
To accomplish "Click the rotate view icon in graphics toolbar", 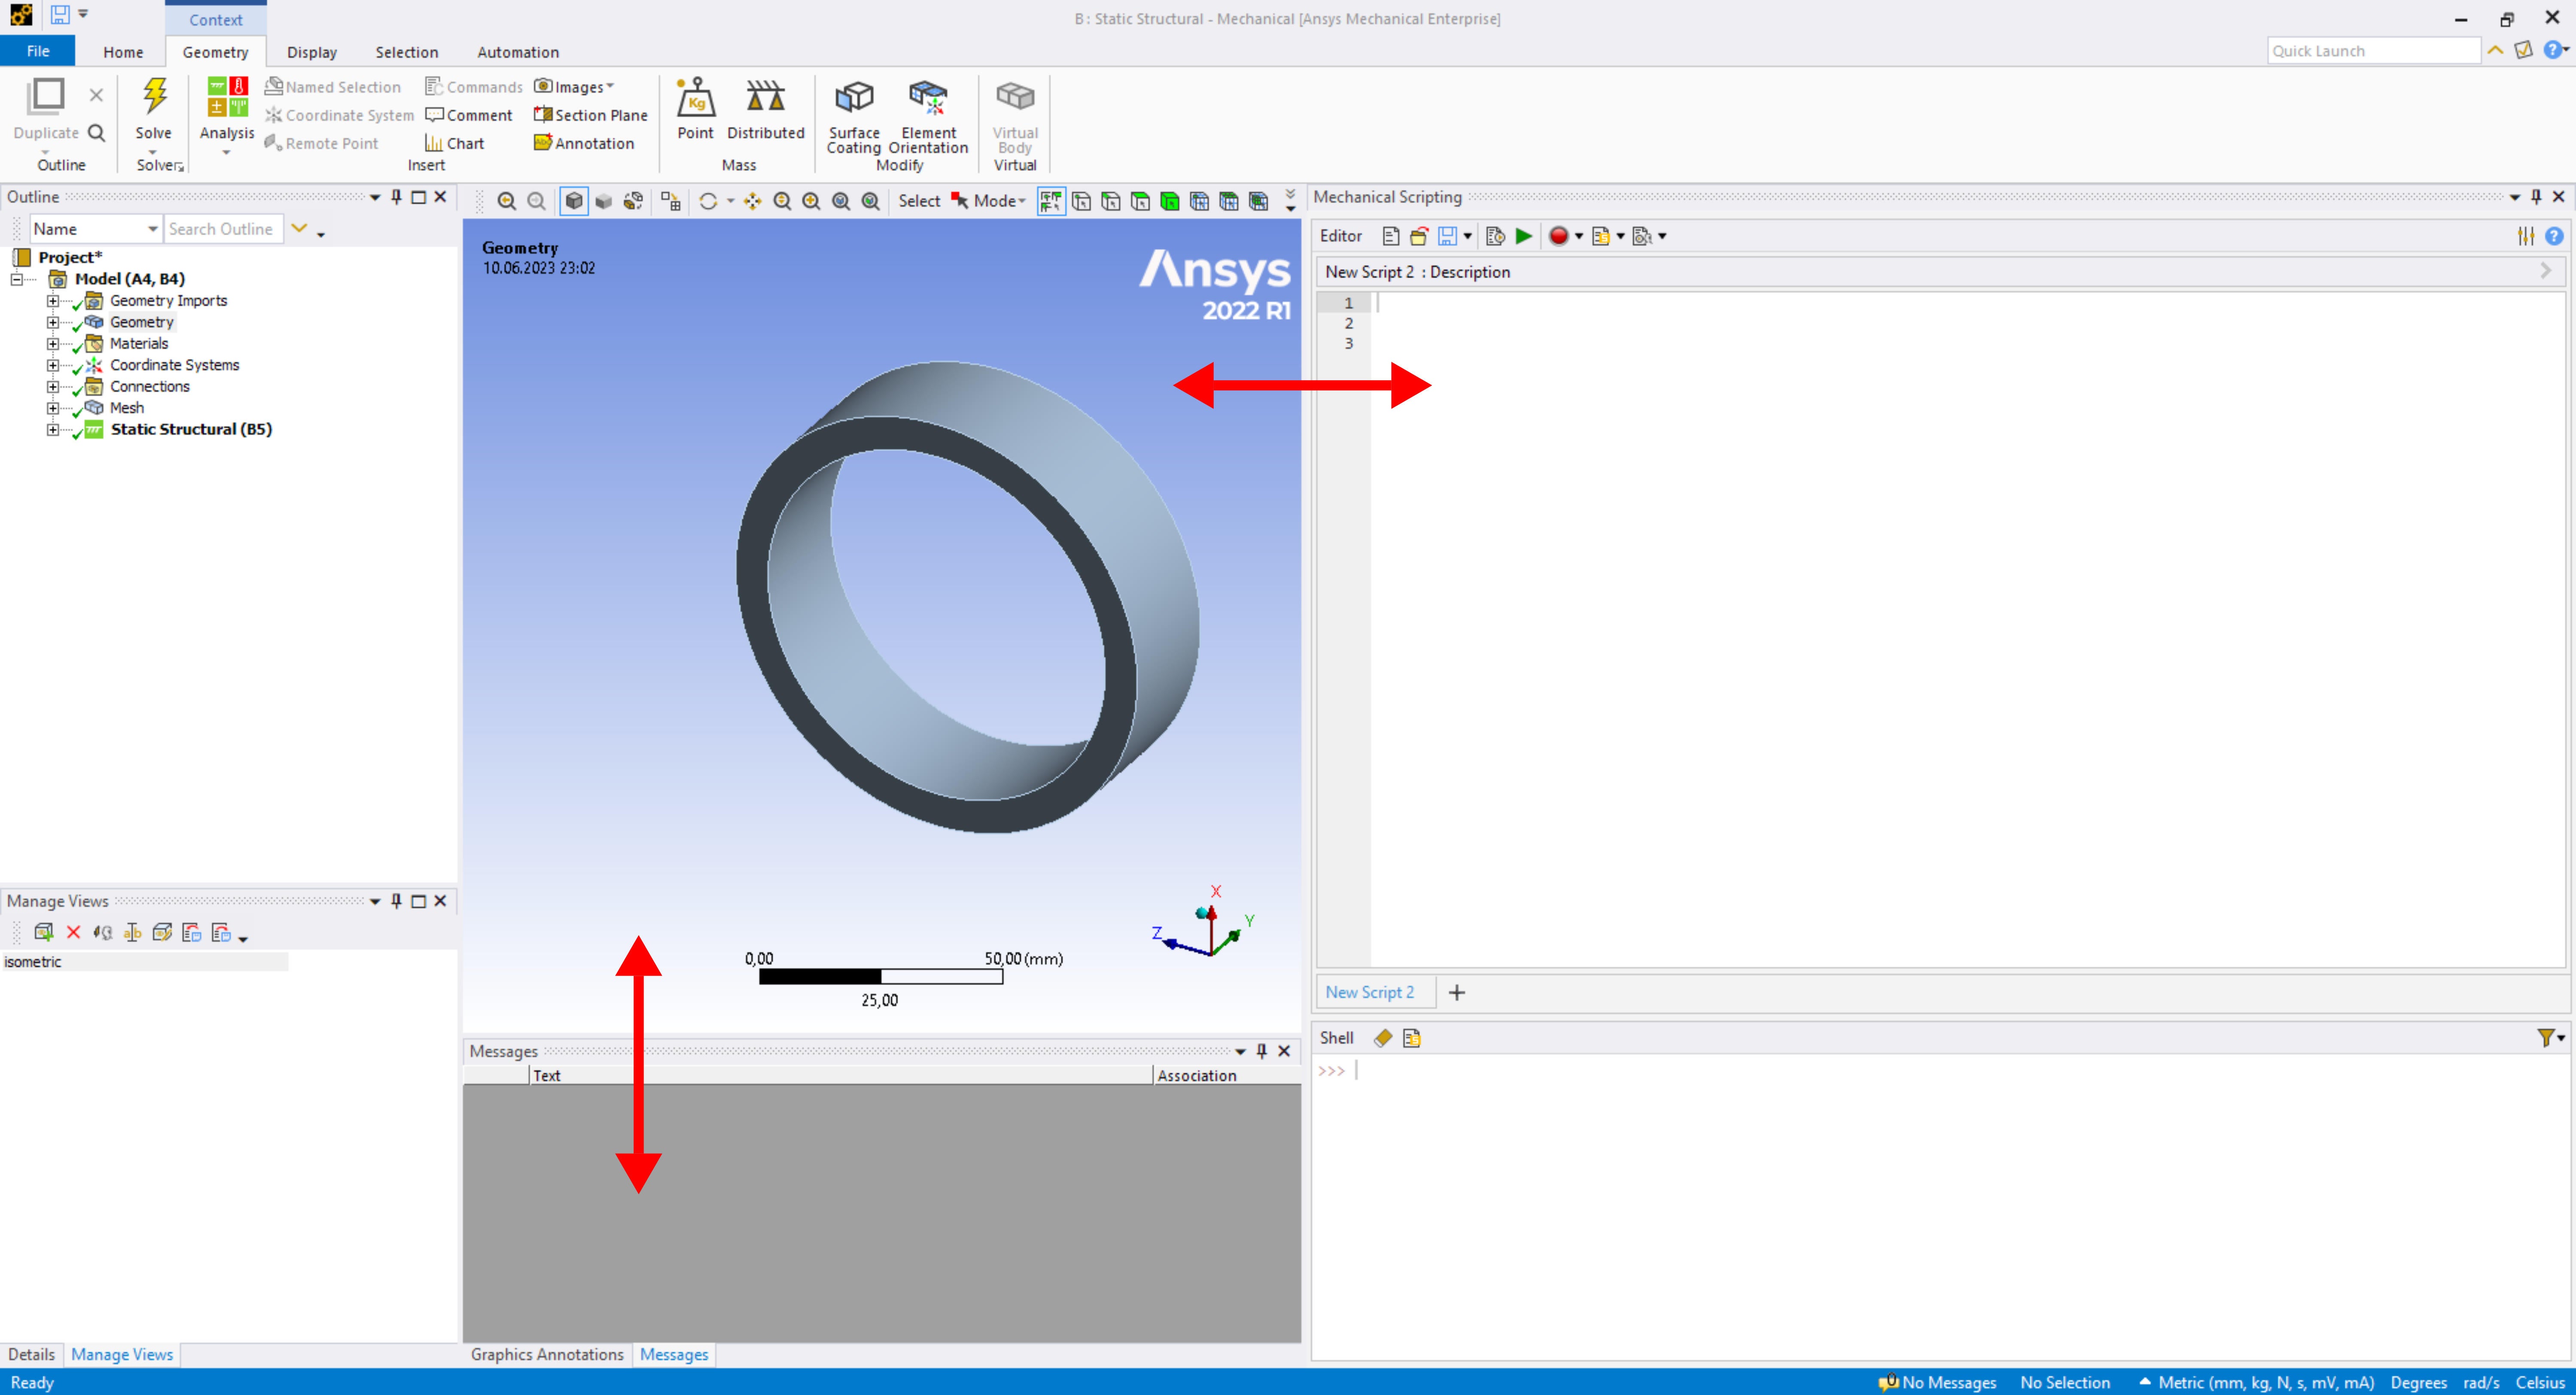I will pyautogui.click(x=708, y=201).
